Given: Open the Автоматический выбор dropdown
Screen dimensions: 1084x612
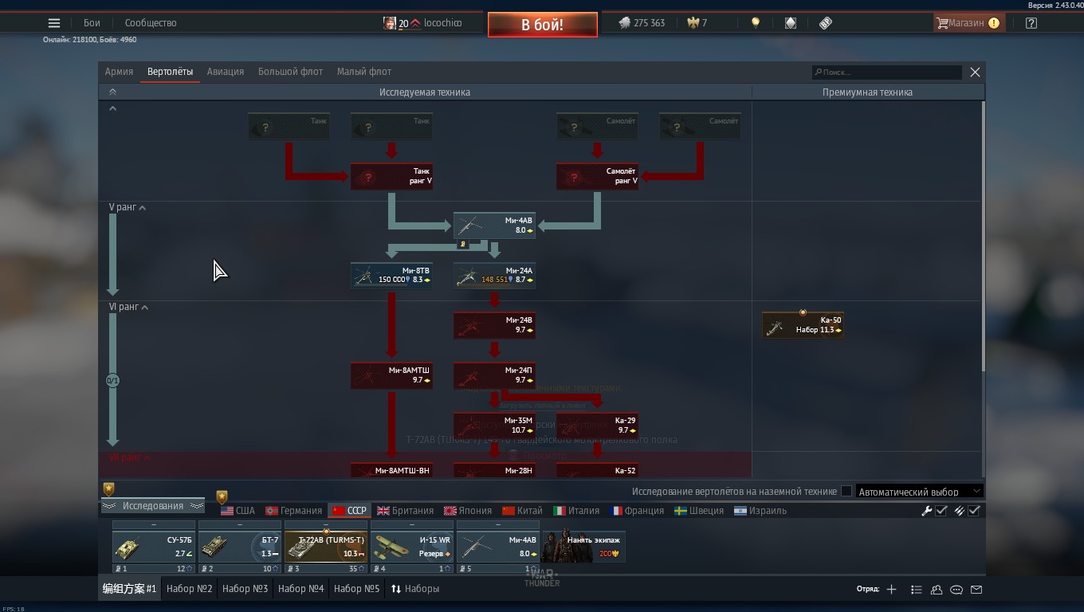Looking at the screenshot, I should click(919, 492).
